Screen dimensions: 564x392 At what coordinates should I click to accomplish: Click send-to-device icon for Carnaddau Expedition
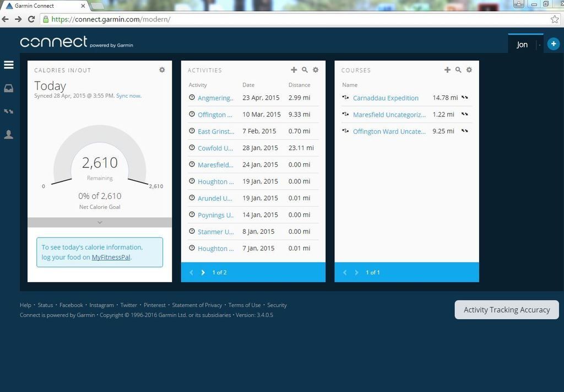pos(465,97)
